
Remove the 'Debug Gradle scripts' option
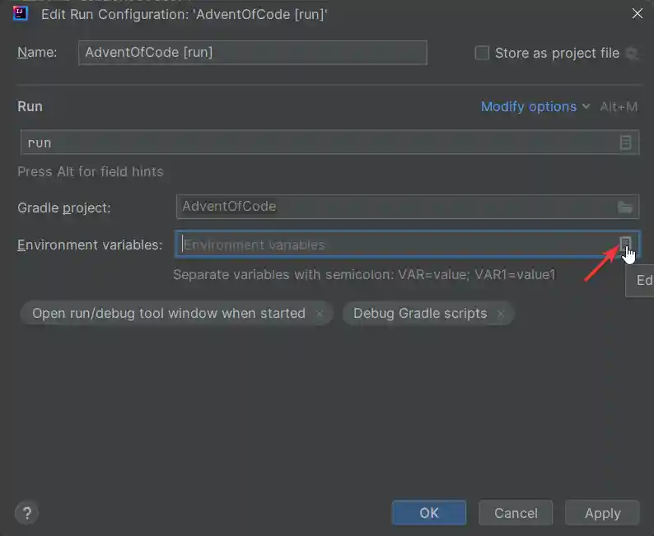coord(501,314)
